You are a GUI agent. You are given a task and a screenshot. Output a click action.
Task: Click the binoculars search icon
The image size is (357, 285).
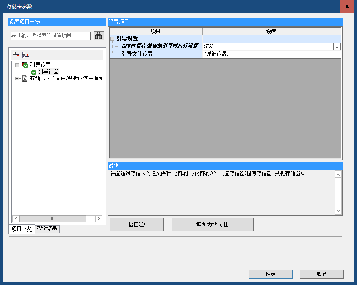click(98, 36)
